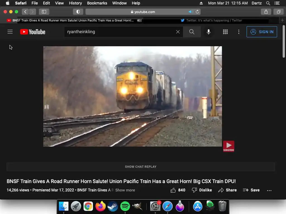Open the YouTube hamburger guide menu

(10, 32)
